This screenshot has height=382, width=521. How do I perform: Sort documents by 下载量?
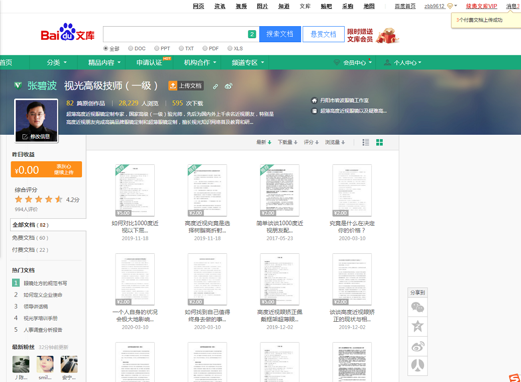(287, 142)
